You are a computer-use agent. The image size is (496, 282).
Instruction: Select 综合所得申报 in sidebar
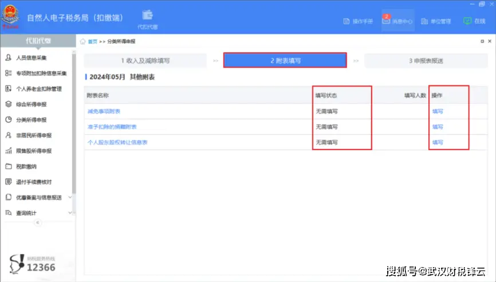[31, 104]
